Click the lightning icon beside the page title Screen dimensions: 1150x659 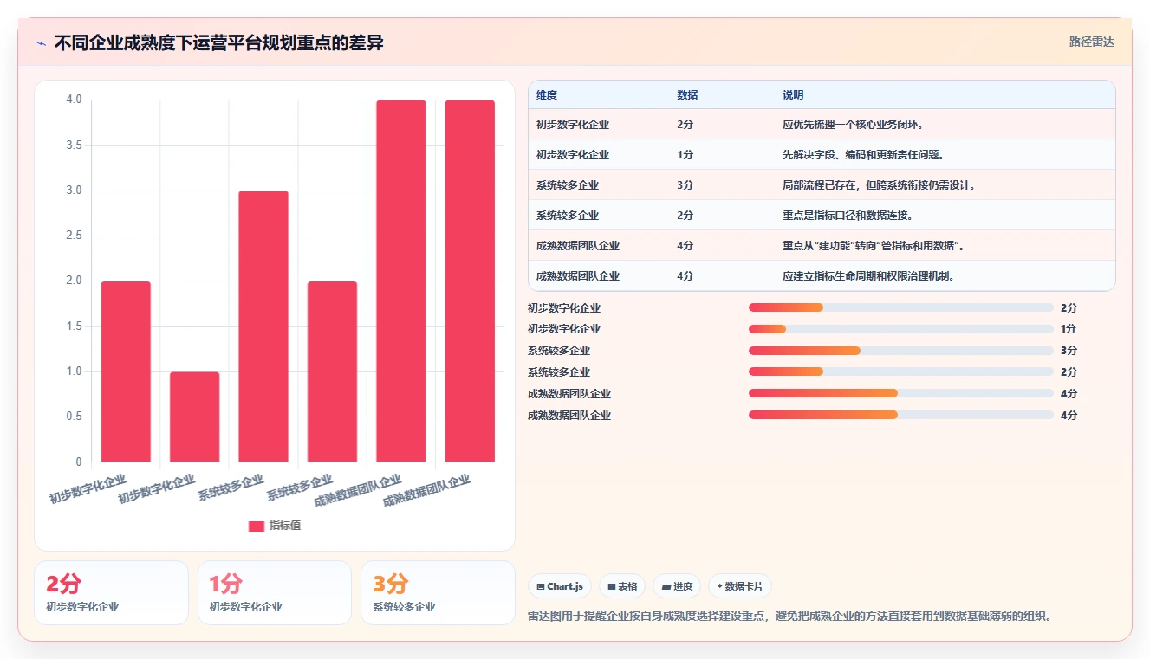(x=42, y=43)
